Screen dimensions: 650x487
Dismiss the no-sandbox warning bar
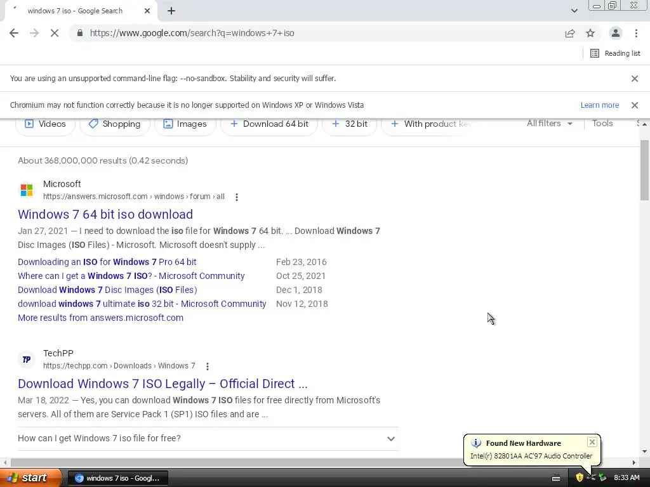tap(634, 79)
